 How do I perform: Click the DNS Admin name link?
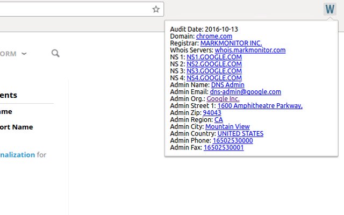tap(228, 85)
